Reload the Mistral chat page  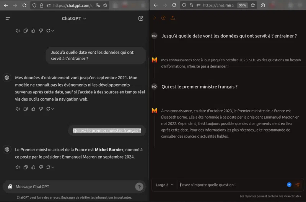[x=174, y=5]
